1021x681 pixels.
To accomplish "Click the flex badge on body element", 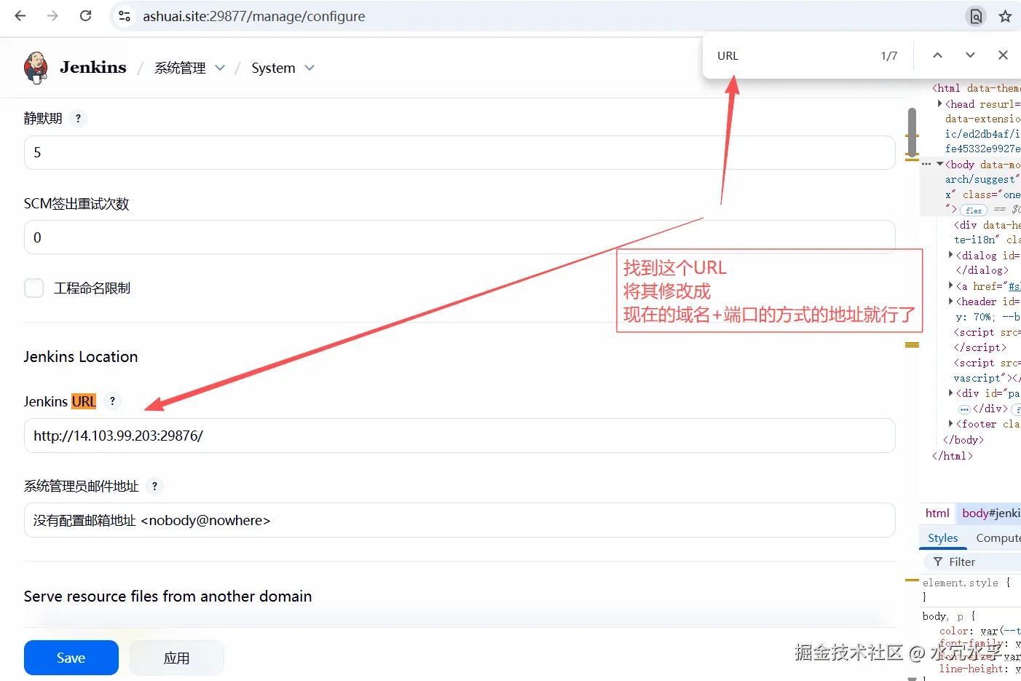I will pyautogui.click(x=974, y=210).
